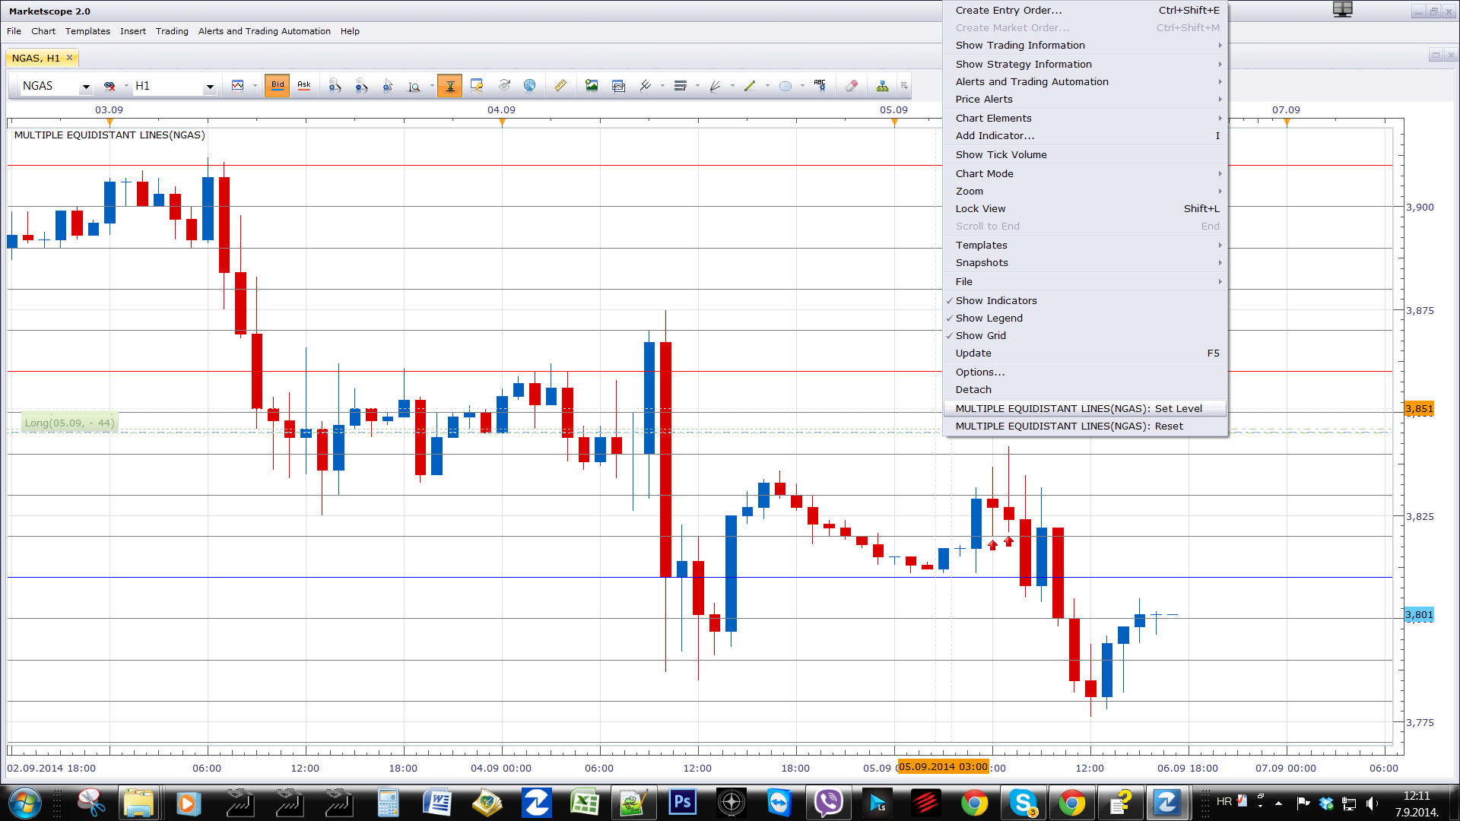Click Update in context menu
Screen dimensions: 1460x821
click(x=1085, y=353)
